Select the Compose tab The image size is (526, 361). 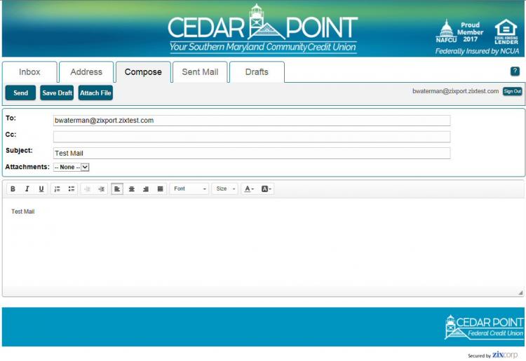143,72
